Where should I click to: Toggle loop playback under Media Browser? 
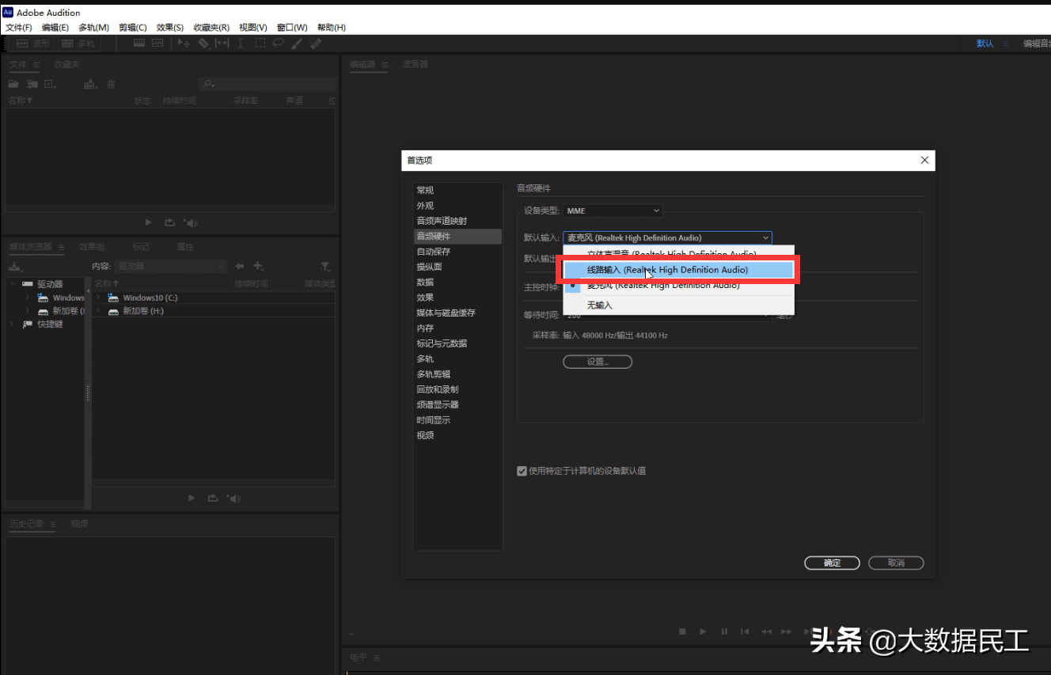tap(212, 498)
